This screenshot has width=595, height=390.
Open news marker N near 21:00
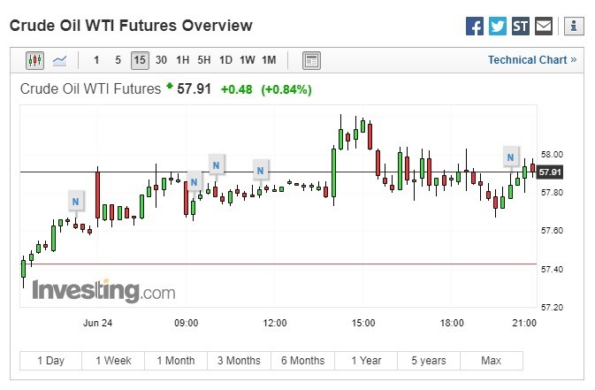click(x=510, y=157)
